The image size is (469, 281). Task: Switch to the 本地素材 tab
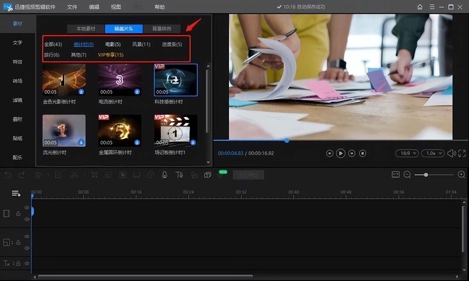click(x=86, y=29)
